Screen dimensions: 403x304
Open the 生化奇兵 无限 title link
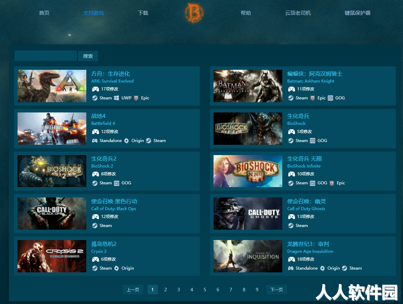305,159
